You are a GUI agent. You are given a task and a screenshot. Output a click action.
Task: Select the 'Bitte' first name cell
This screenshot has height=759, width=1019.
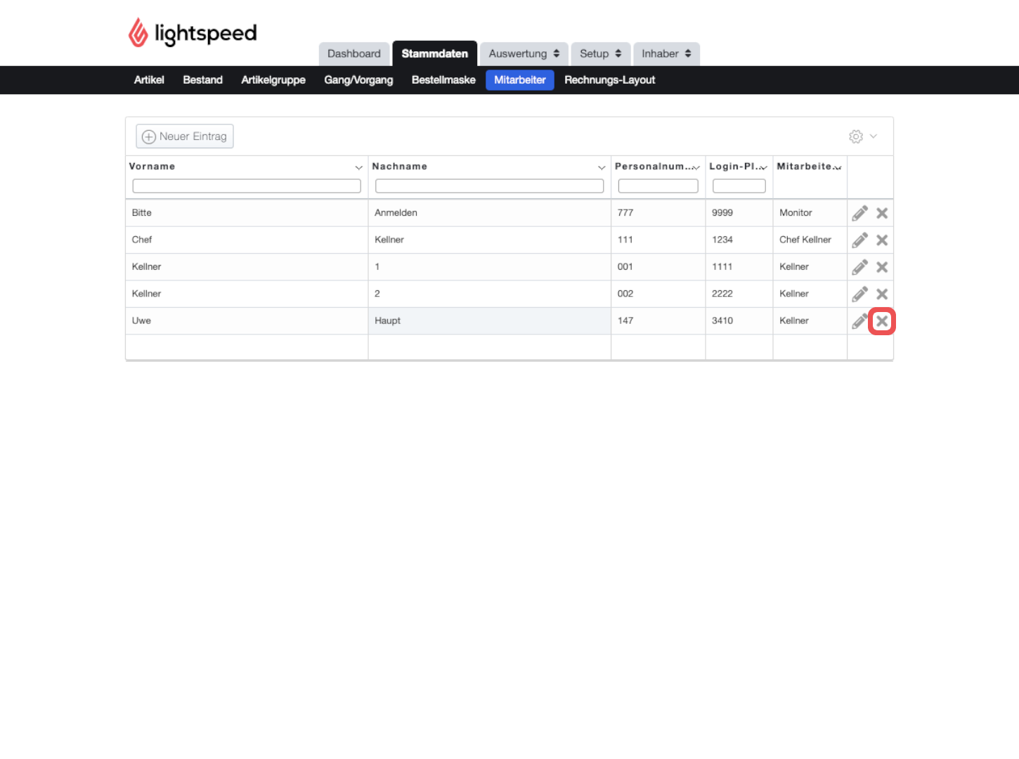click(x=247, y=213)
